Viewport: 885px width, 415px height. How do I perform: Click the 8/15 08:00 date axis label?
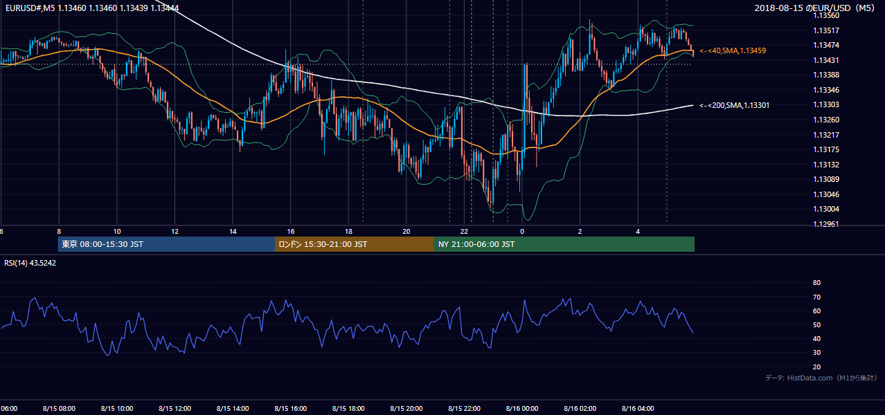coord(59,409)
